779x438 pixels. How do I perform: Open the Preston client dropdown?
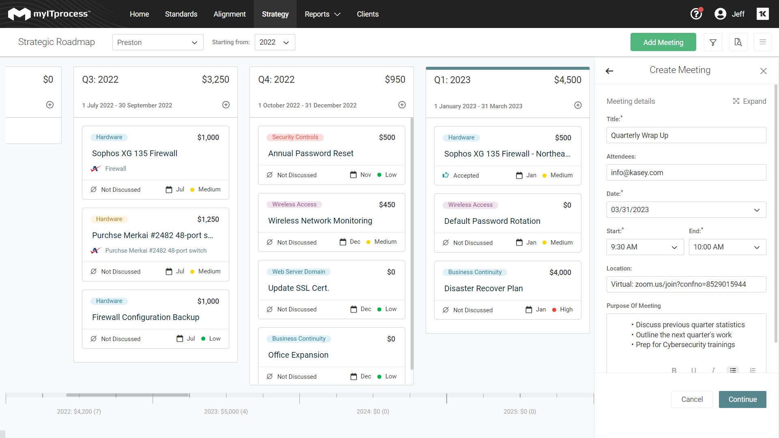[158, 42]
